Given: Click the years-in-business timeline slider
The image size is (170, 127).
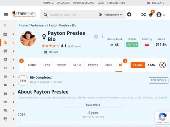Looking at the screenshot, I should (86, 122).
